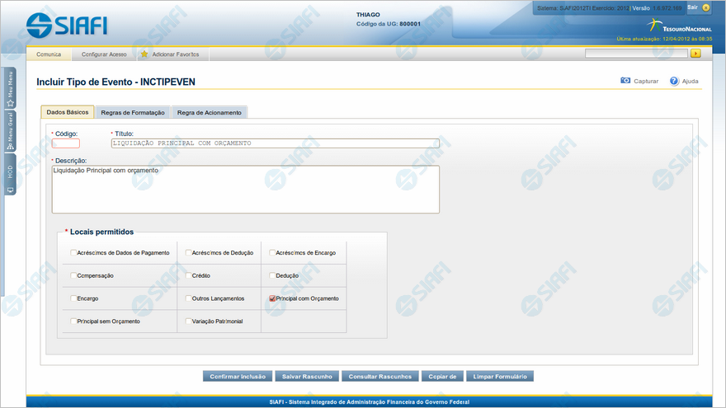Switch to the Regras de Formatação tab

pyautogui.click(x=133, y=112)
